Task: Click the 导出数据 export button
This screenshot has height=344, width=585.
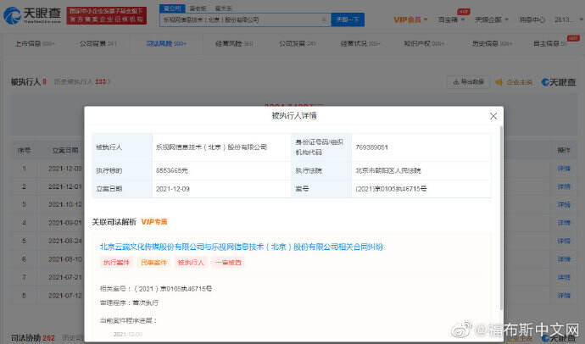Action: tap(468, 81)
